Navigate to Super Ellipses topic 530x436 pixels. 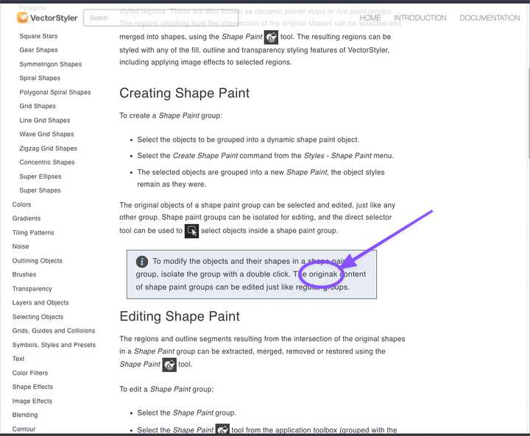point(40,176)
